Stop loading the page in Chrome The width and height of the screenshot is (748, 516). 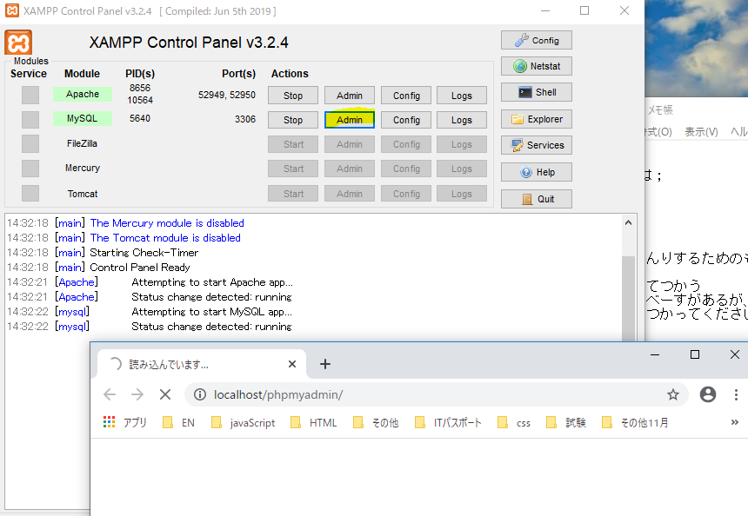pyautogui.click(x=165, y=394)
